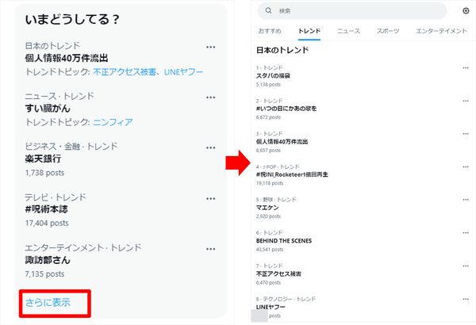This screenshot has width=476, height=325.
Task: Open more options for スタバの福袋 trend
Action: (x=466, y=67)
